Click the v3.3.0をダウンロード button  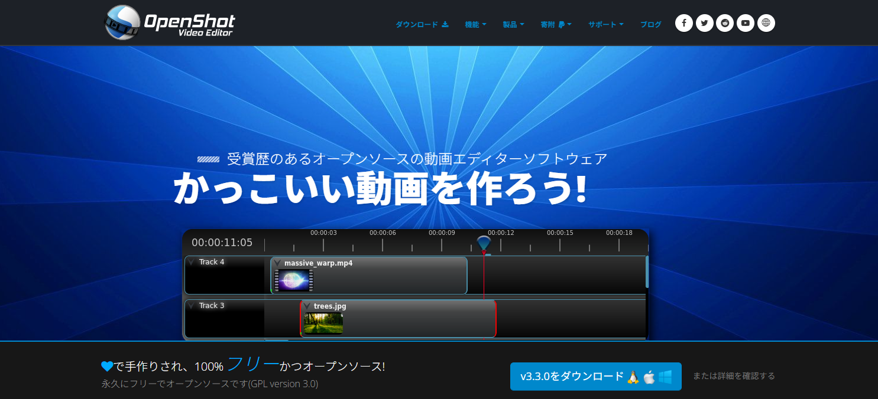(x=596, y=377)
